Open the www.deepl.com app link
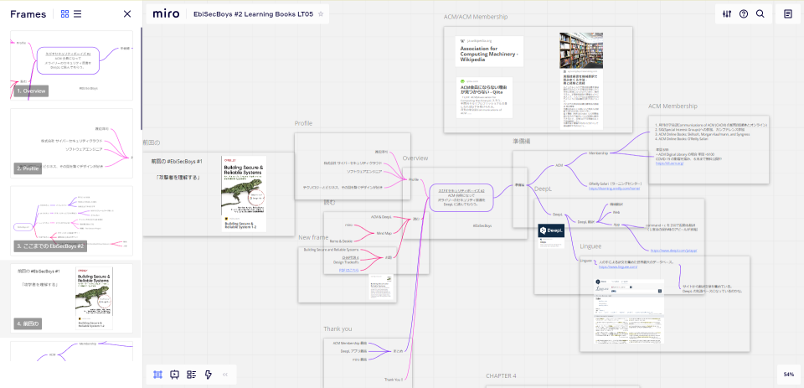This screenshot has width=804, height=388. pyautogui.click(x=673, y=251)
